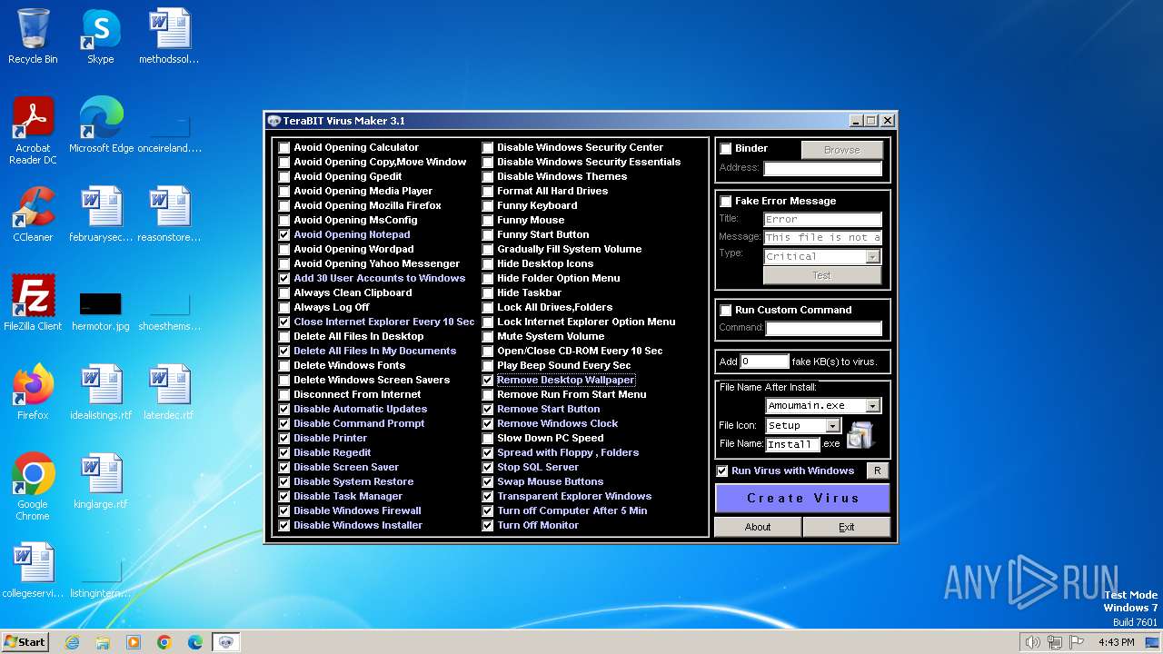Expand the File Name After Install dropdown
Viewport: 1163px width, 654px height.
coord(873,406)
